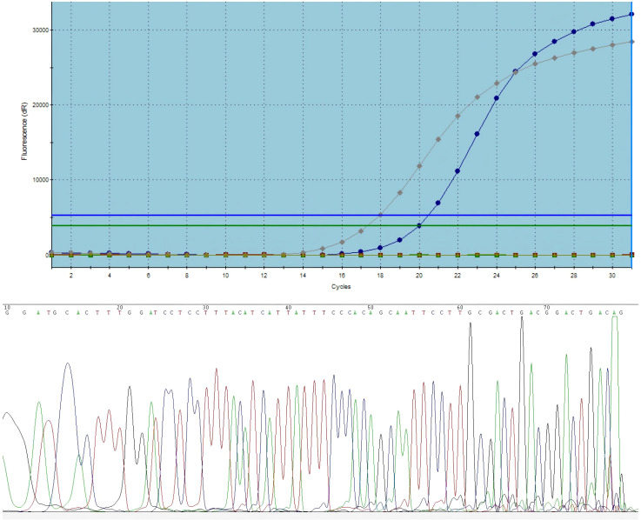Click the Cycles x-axis title
641x520 pixels.
coord(341,287)
